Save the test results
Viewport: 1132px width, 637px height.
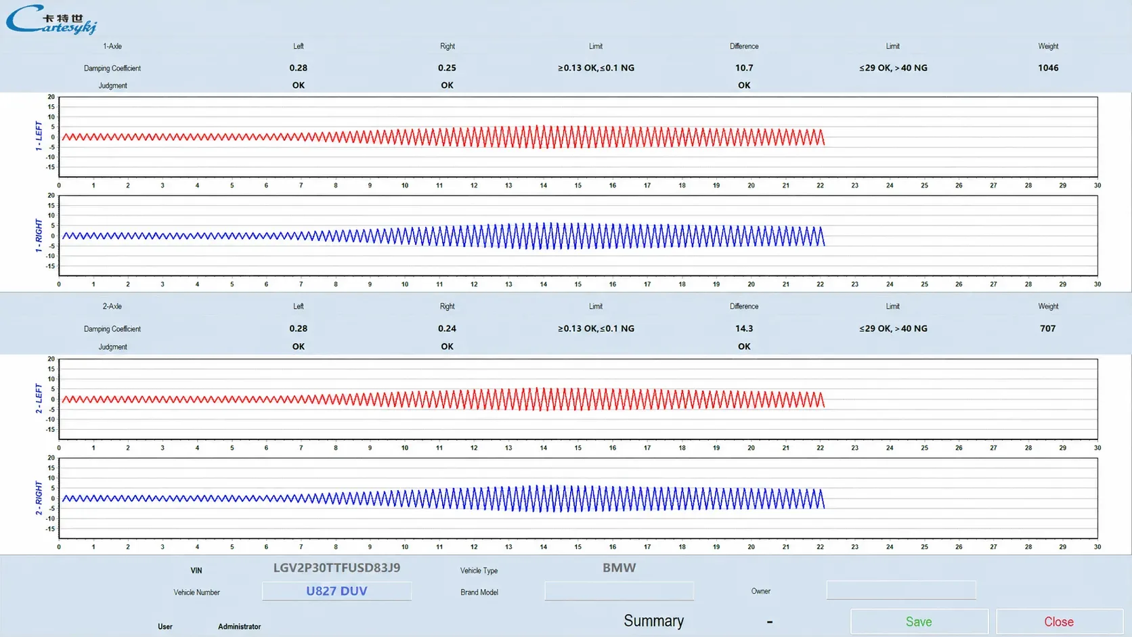pyautogui.click(x=919, y=621)
